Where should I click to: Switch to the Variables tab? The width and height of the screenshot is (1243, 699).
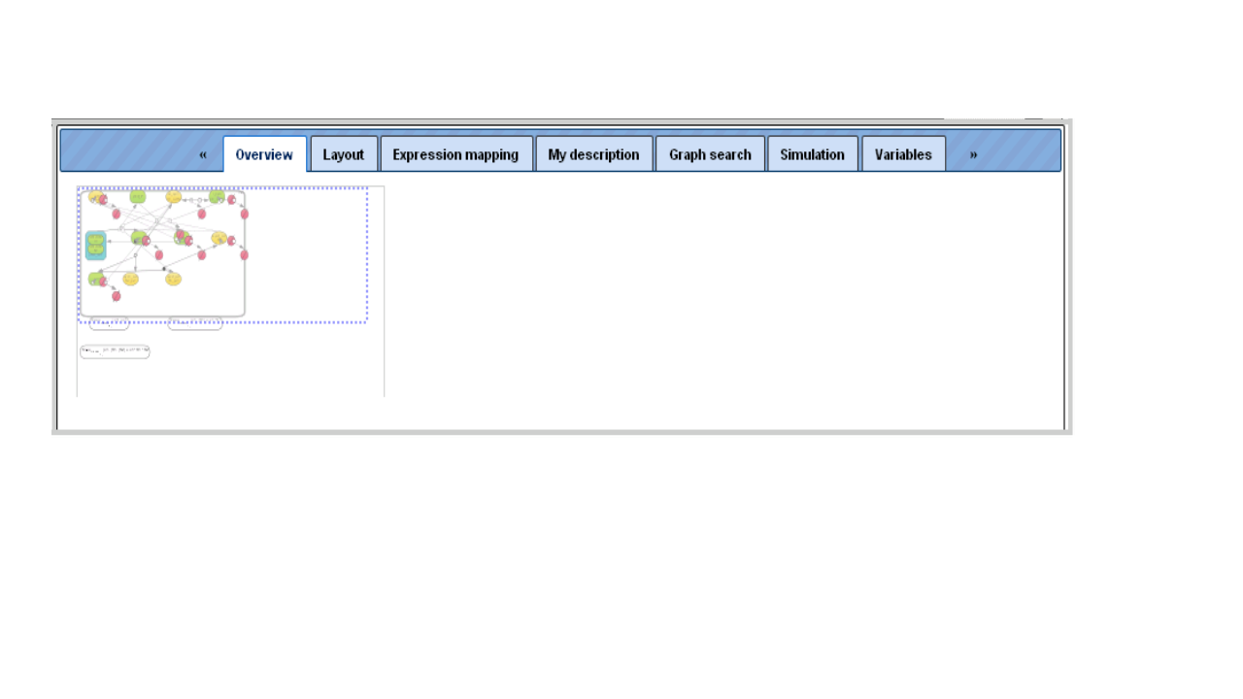point(903,154)
